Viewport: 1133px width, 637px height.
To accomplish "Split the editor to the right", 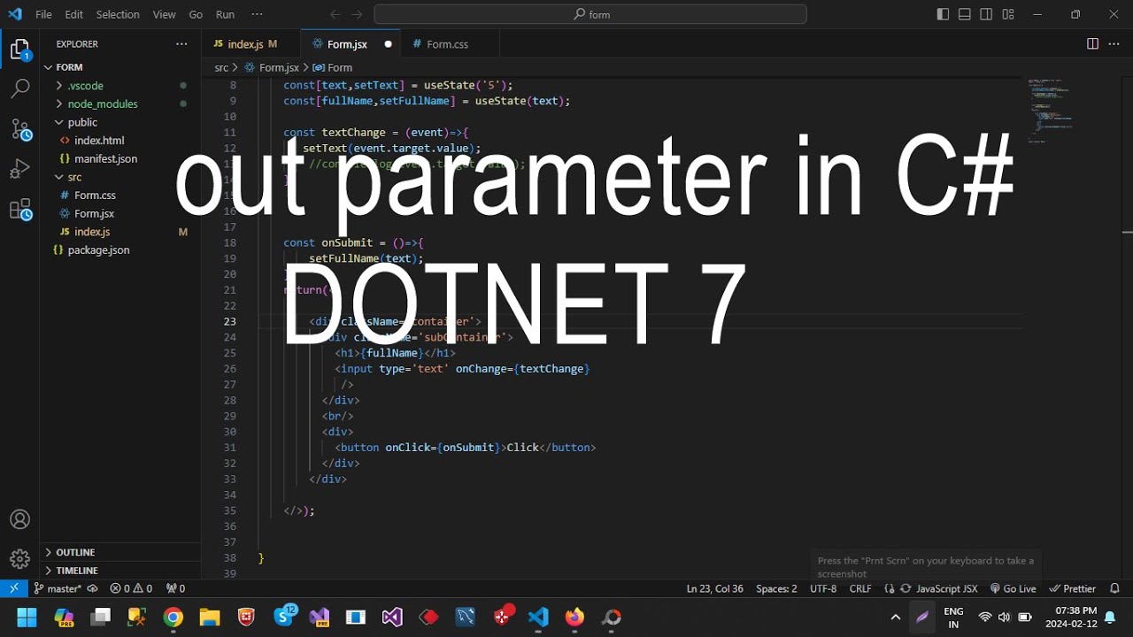I will pos(1092,43).
